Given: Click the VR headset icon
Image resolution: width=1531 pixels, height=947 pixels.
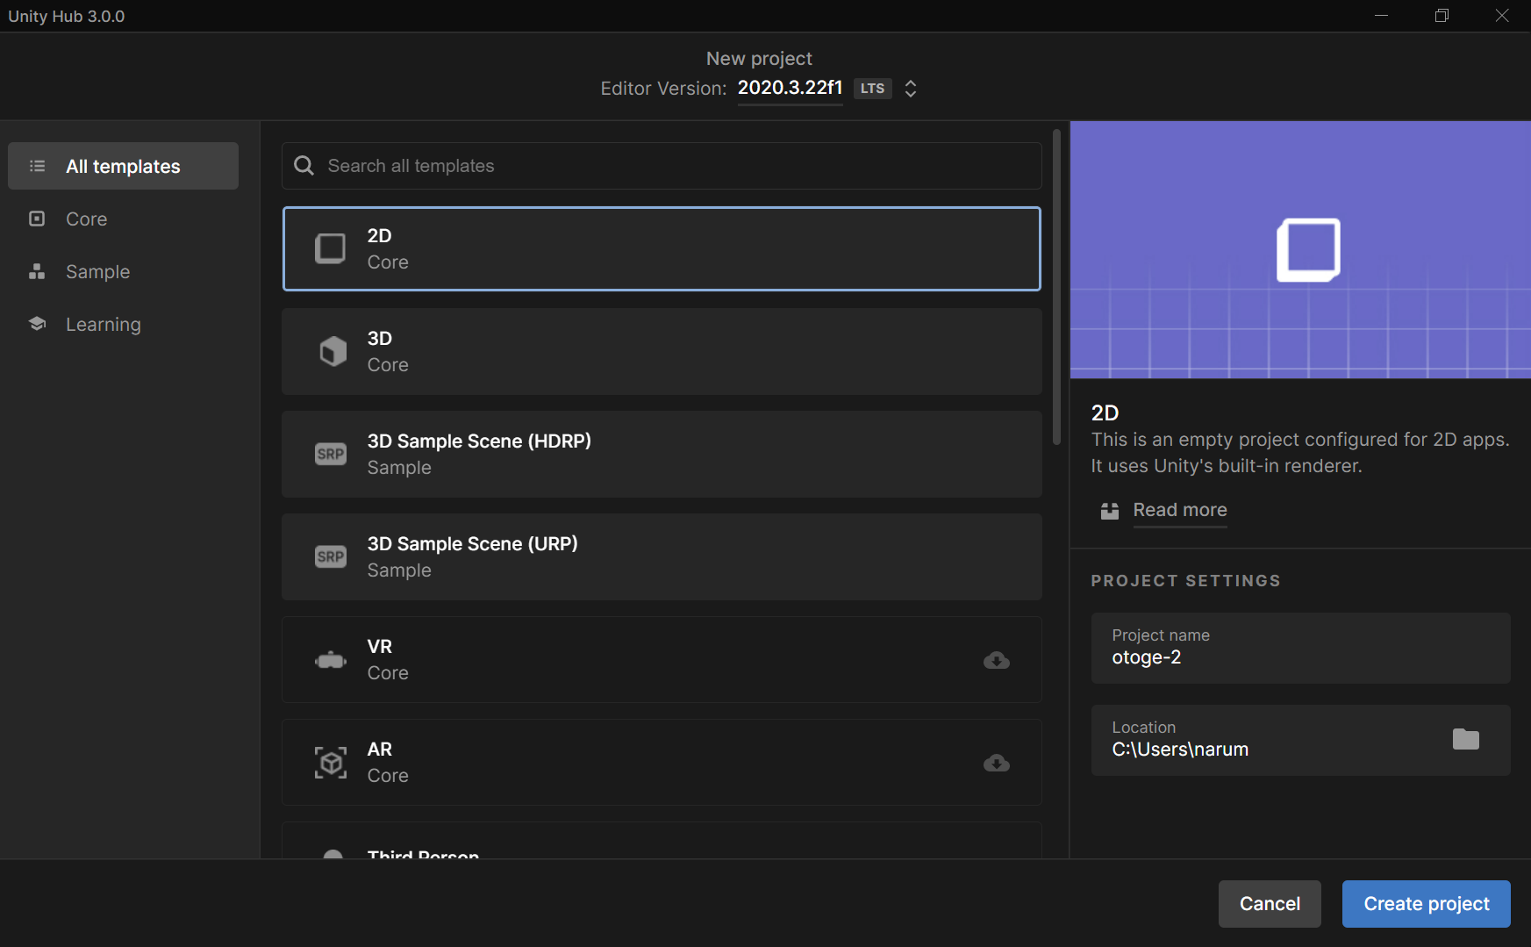Looking at the screenshot, I should click(x=331, y=660).
